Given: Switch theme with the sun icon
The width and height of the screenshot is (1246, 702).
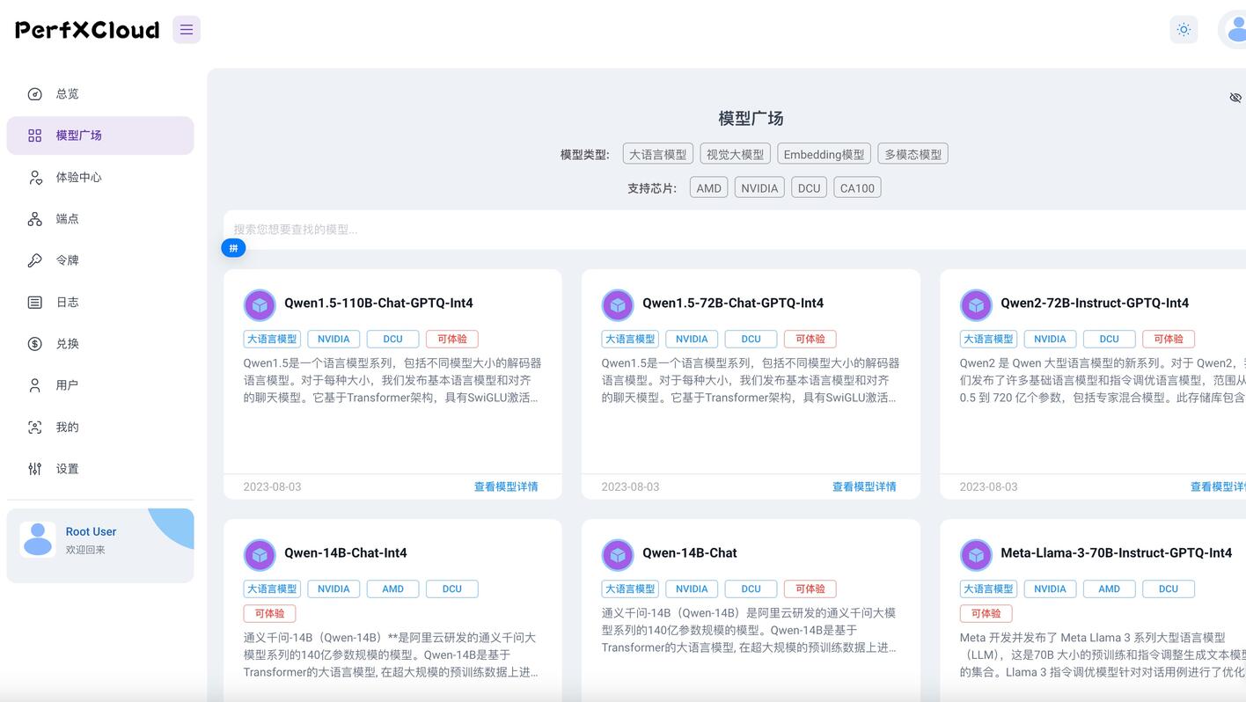Looking at the screenshot, I should tap(1184, 30).
